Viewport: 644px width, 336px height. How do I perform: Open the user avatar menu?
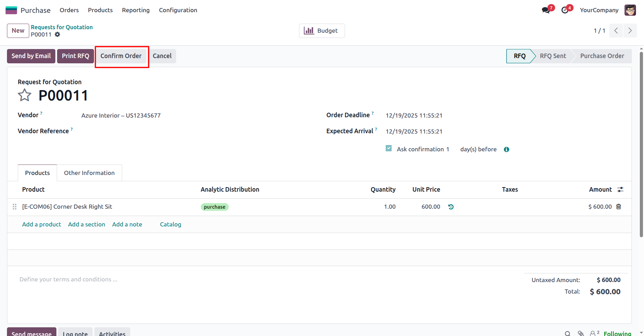630,10
